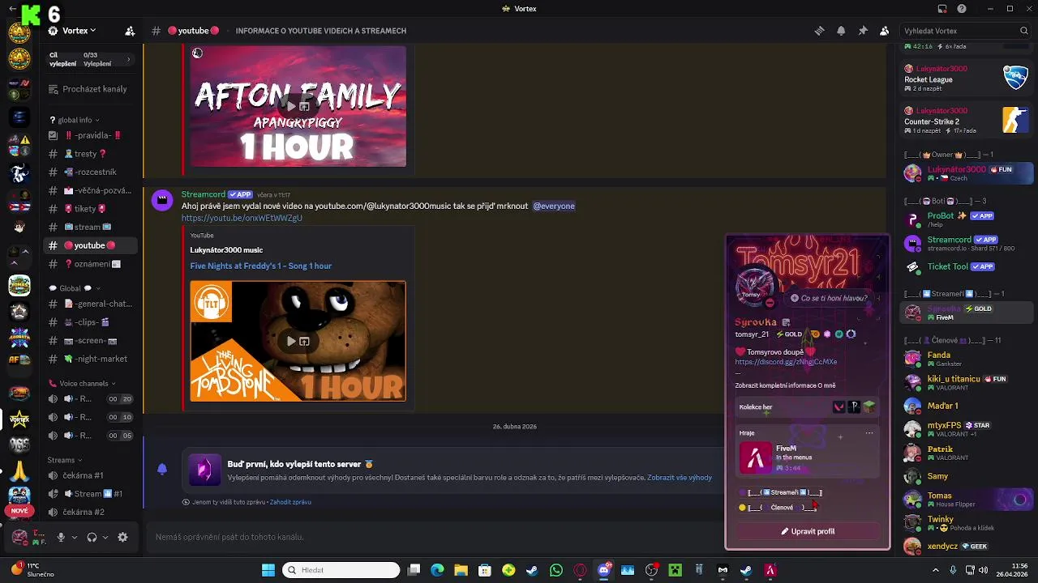
Task: Toggle member list icon in header
Action: [x=885, y=31]
